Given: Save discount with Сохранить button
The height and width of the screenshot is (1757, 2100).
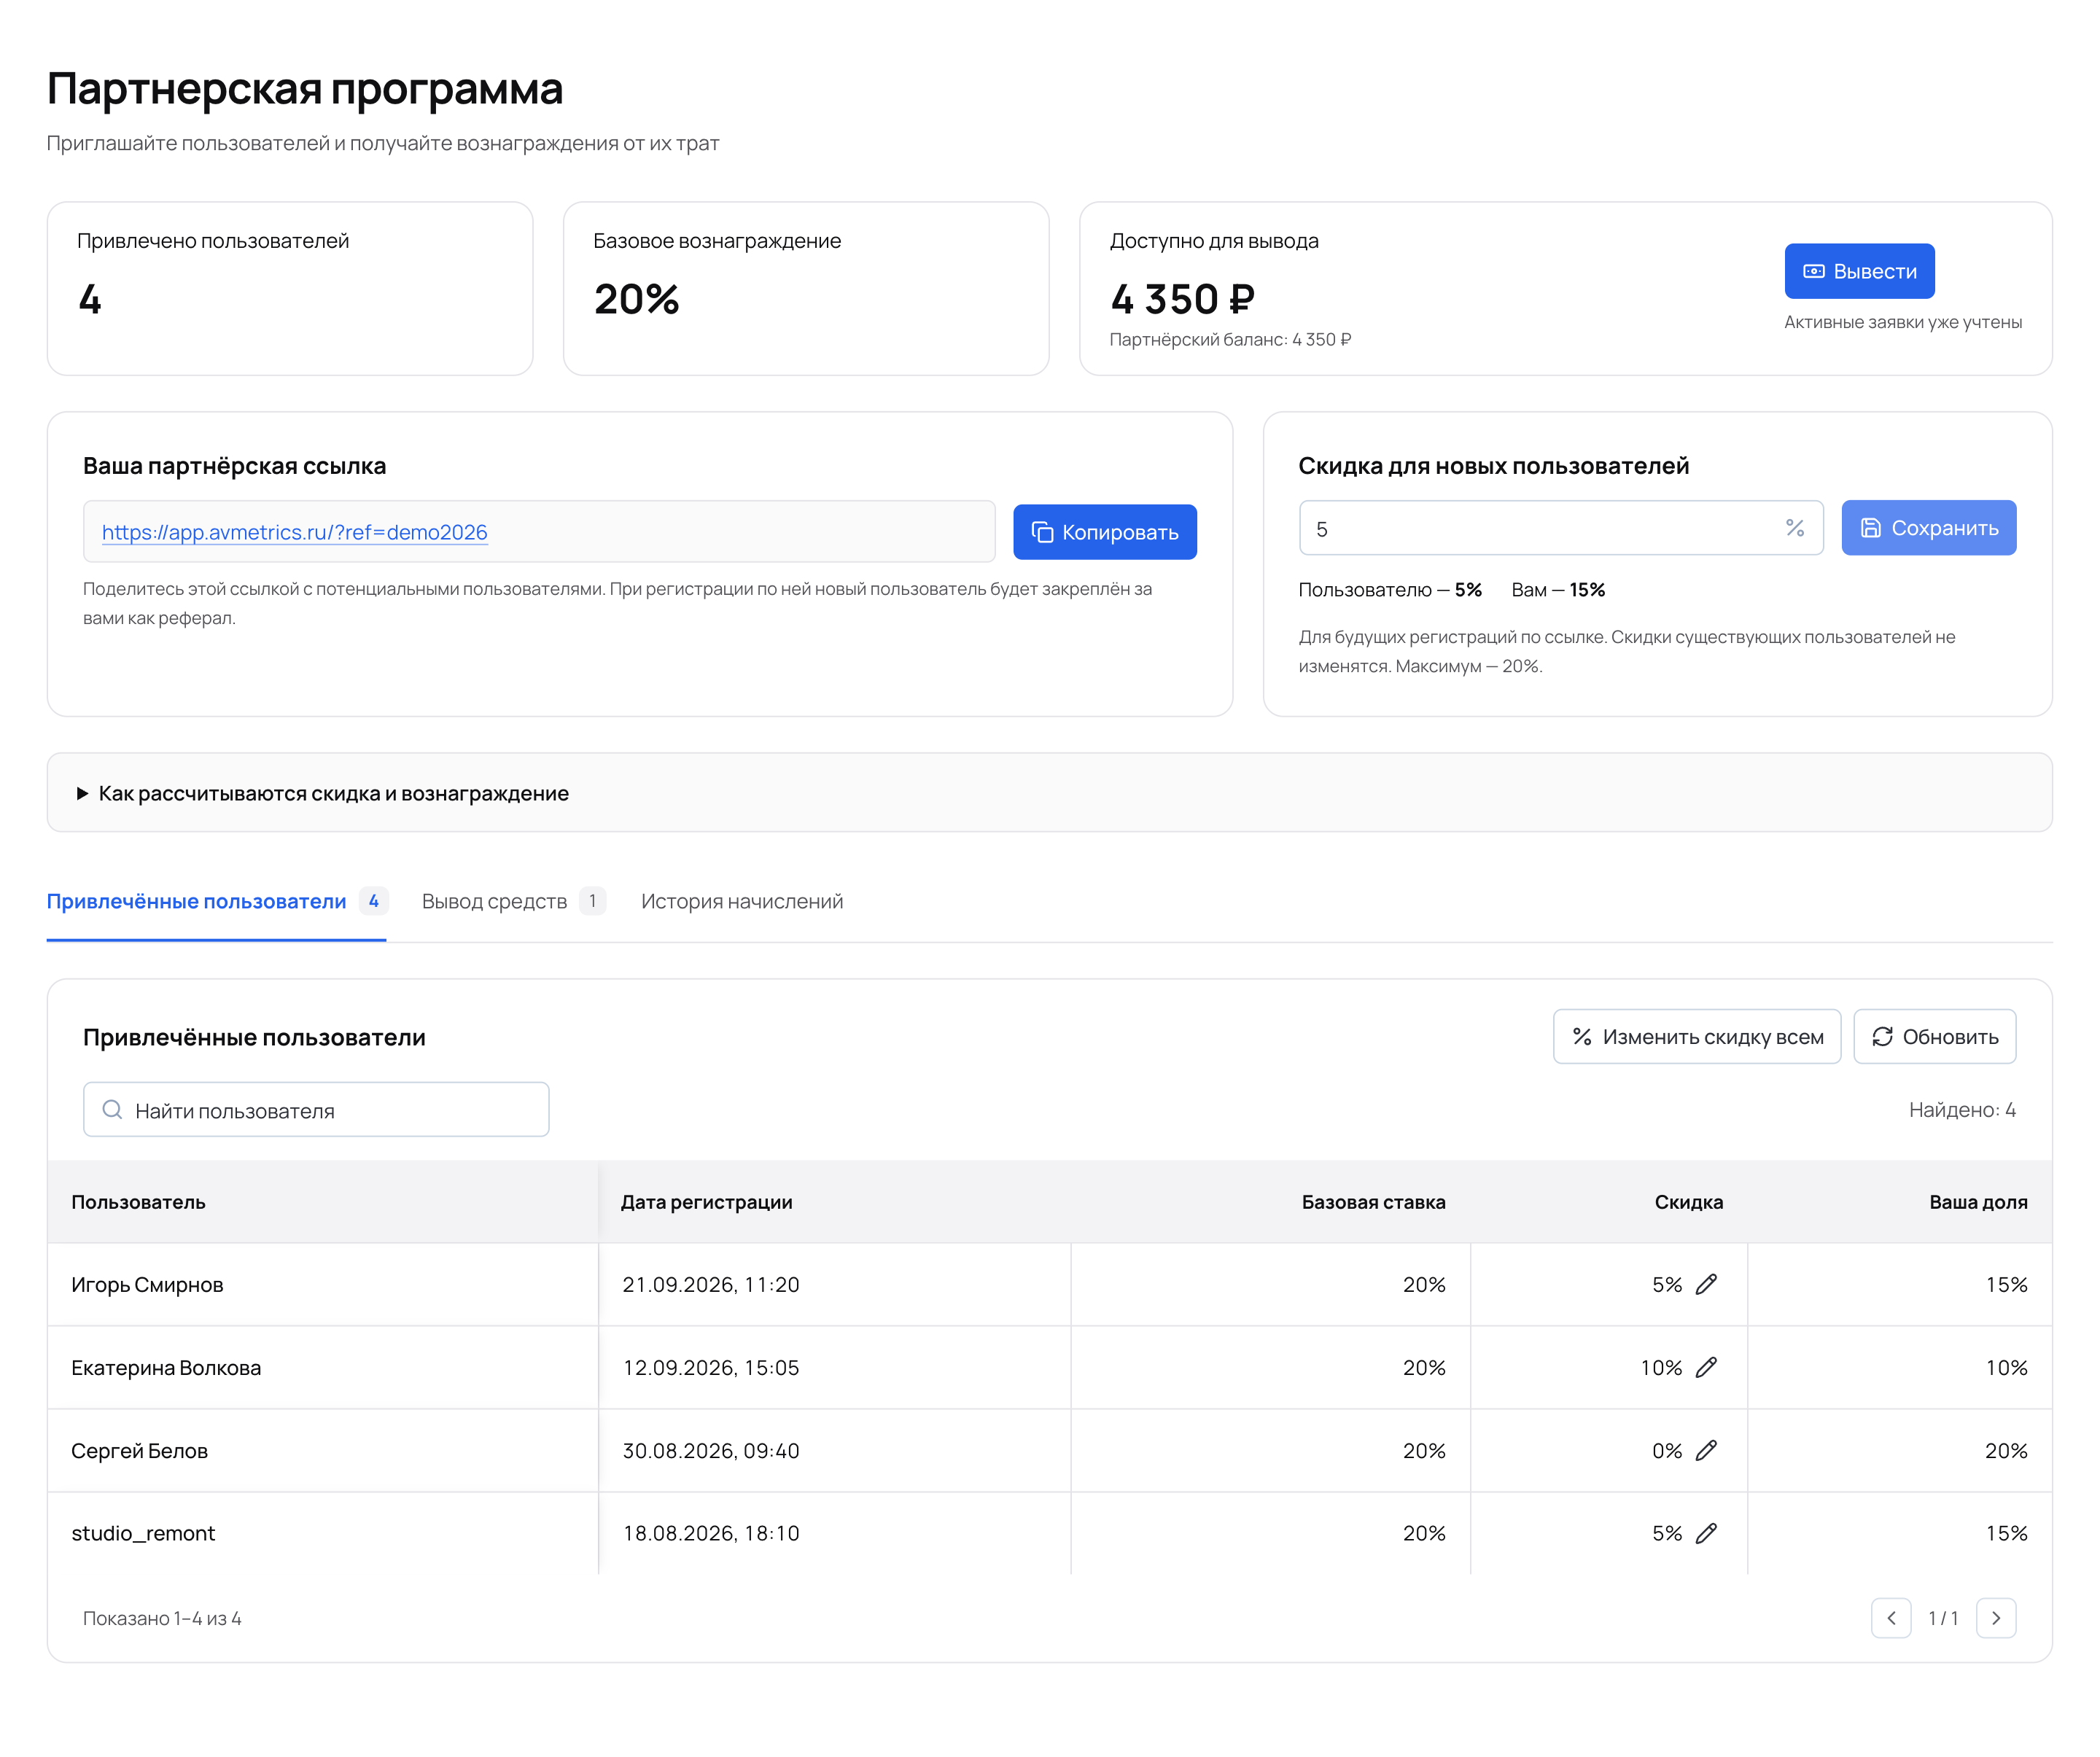Looking at the screenshot, I should point(1928,528).
